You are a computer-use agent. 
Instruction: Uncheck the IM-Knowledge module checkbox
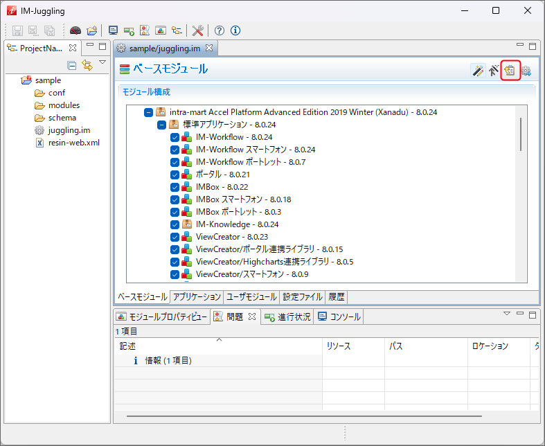click(x=175, y=224)
